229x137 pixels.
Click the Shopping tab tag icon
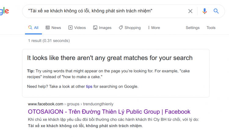(121, 27)
